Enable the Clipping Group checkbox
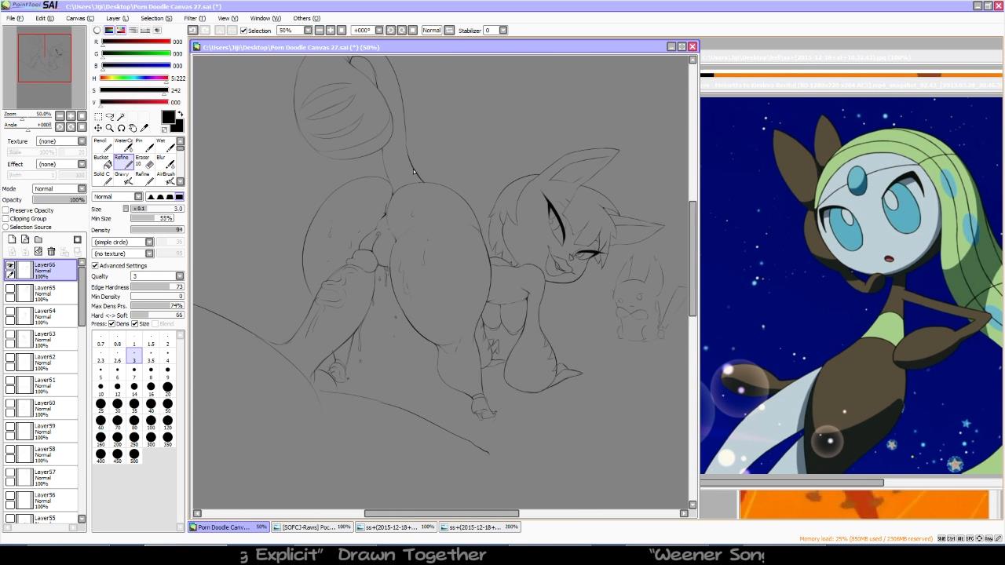Screen dimensions: 1005x565 [x=6, y=219]
